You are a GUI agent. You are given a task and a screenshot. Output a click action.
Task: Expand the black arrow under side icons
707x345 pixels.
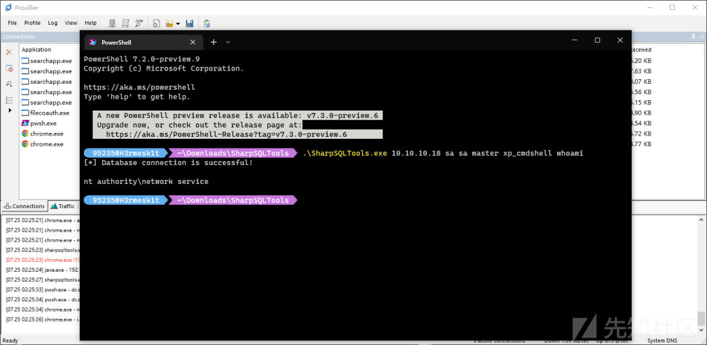9,109
